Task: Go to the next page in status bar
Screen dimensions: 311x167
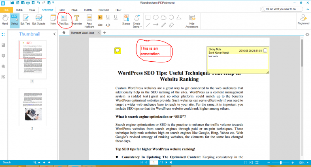Action: [x=166, y=163]
